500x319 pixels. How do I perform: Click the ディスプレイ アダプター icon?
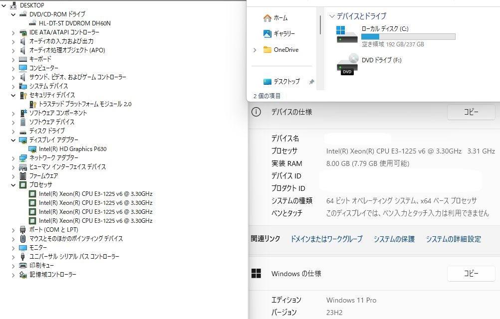[23, 140]
